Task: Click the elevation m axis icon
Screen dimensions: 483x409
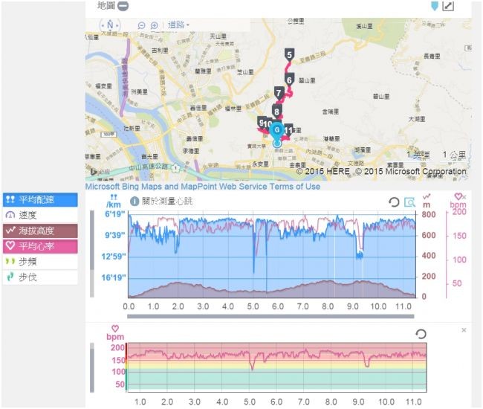Action: pos(427,196)
